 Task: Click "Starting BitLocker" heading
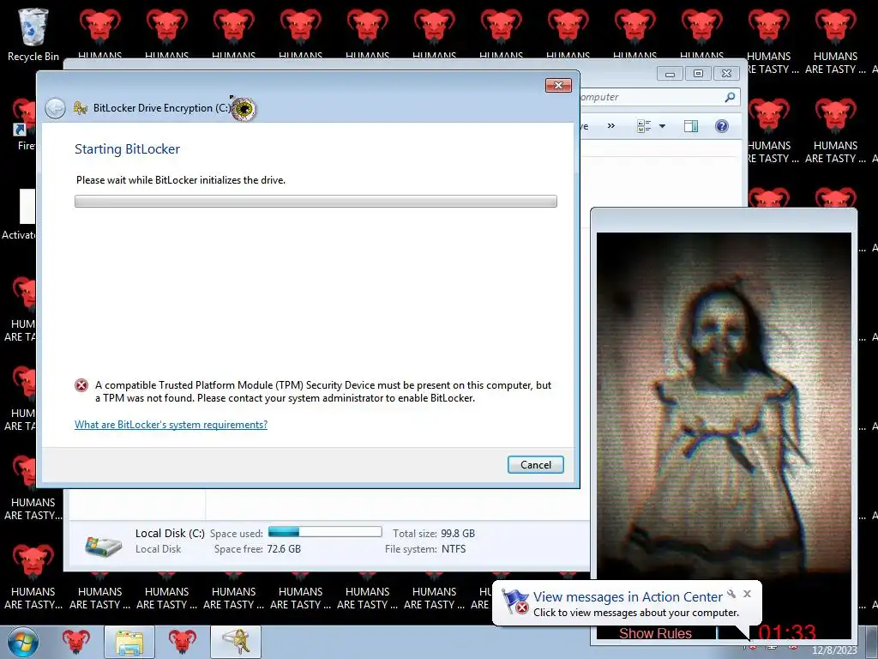[x=127, y=149]
